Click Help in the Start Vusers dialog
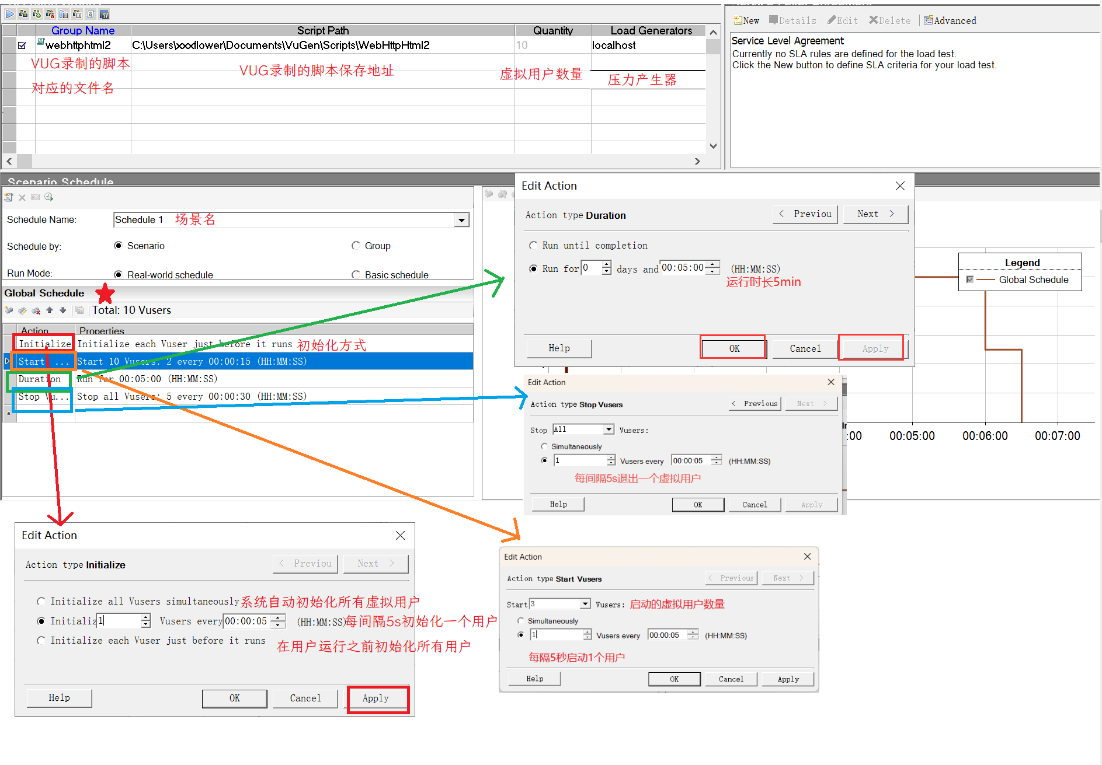 [534, 679]
